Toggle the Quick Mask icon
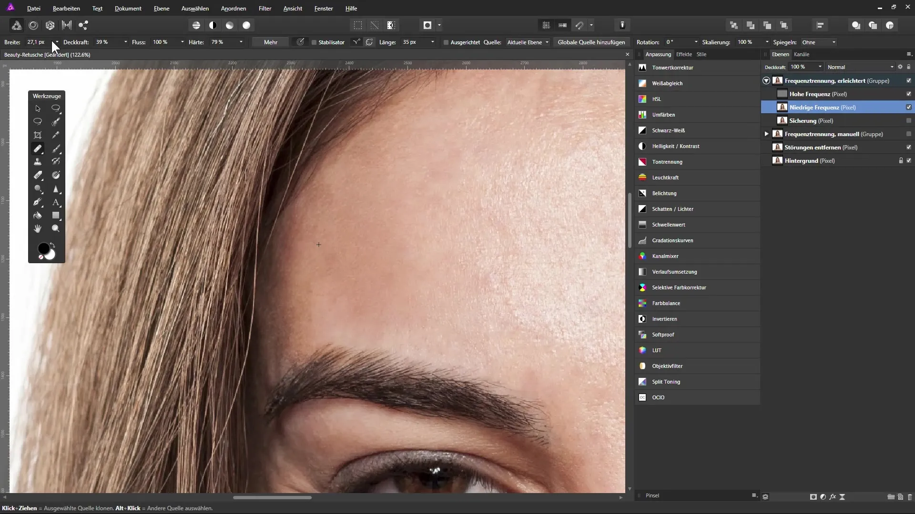915x514 pixels. 427,25
